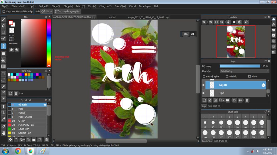Open the Bộ lọc(R) filter menu
Screen dimensions: 277x155
tap(44, 6)
